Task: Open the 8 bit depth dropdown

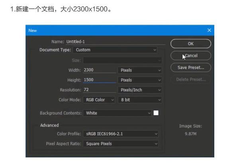Action: click(140, 100)
